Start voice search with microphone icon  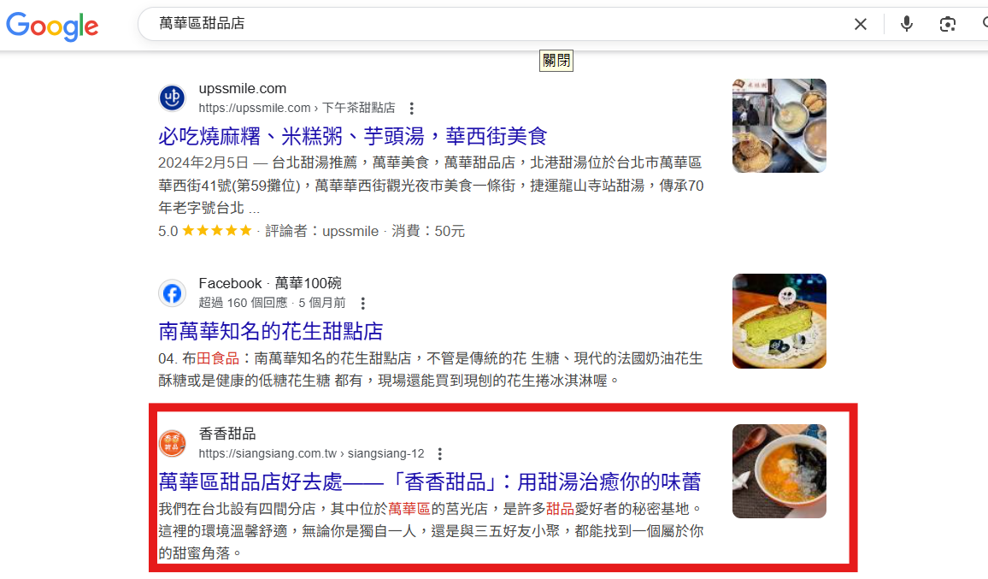coord(906,24)
